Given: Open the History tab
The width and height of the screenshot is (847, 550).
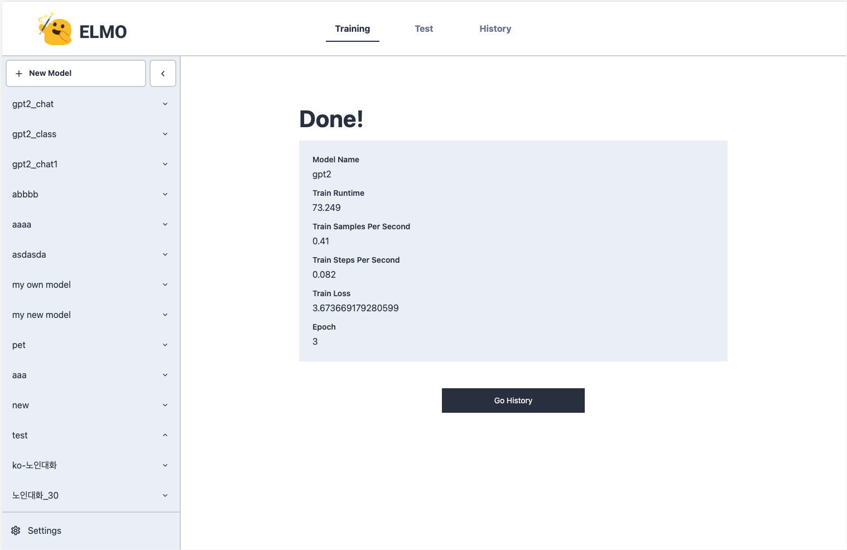Looking at the screenshot, I should tap(495, 28).
